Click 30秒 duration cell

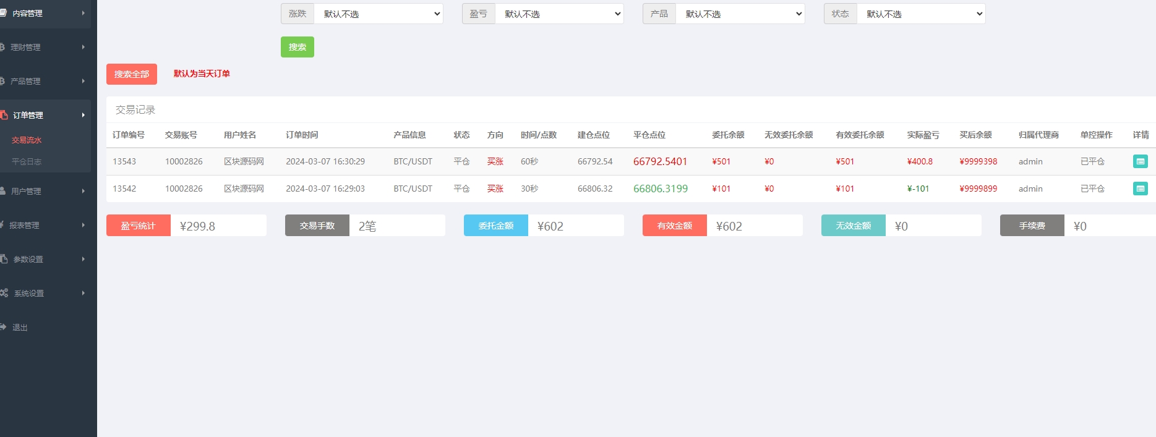(x=529, y=189)
